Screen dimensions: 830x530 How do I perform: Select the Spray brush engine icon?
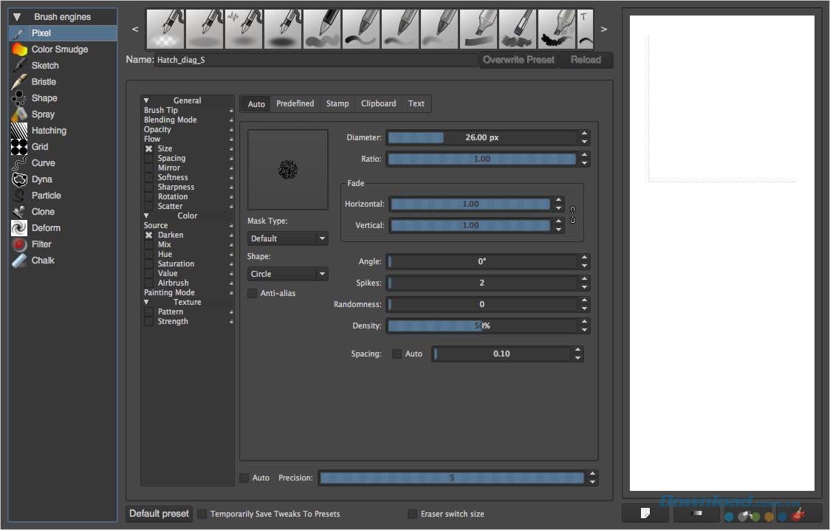click(x=19, y=114)
